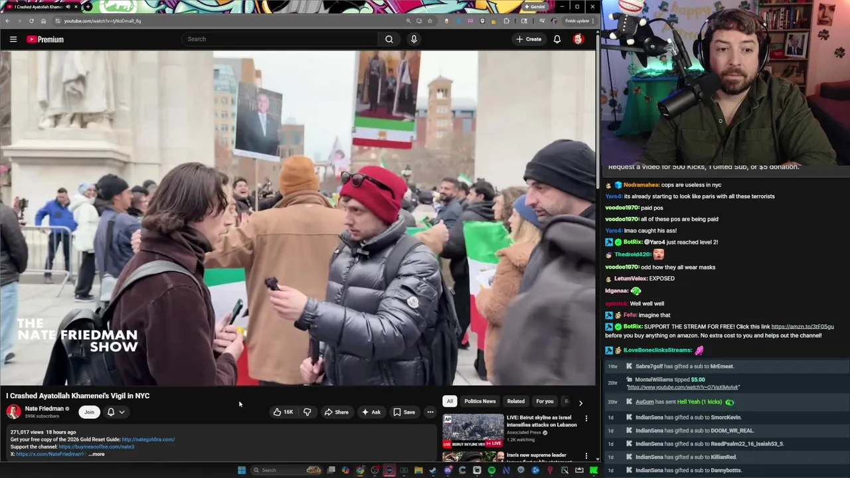Open 'LIVE: Beirut skyline as Israel intensifies' title
Image resolution: width=850 pixels, height=478 pixels.
click(542, 421)
